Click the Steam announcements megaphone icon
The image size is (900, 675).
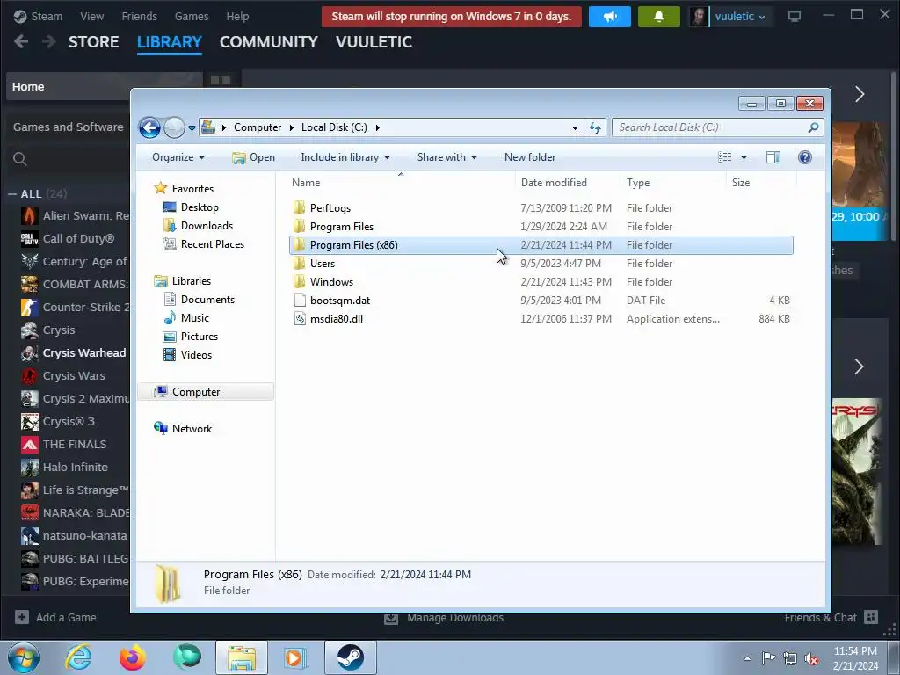click(x=610, y=17)
